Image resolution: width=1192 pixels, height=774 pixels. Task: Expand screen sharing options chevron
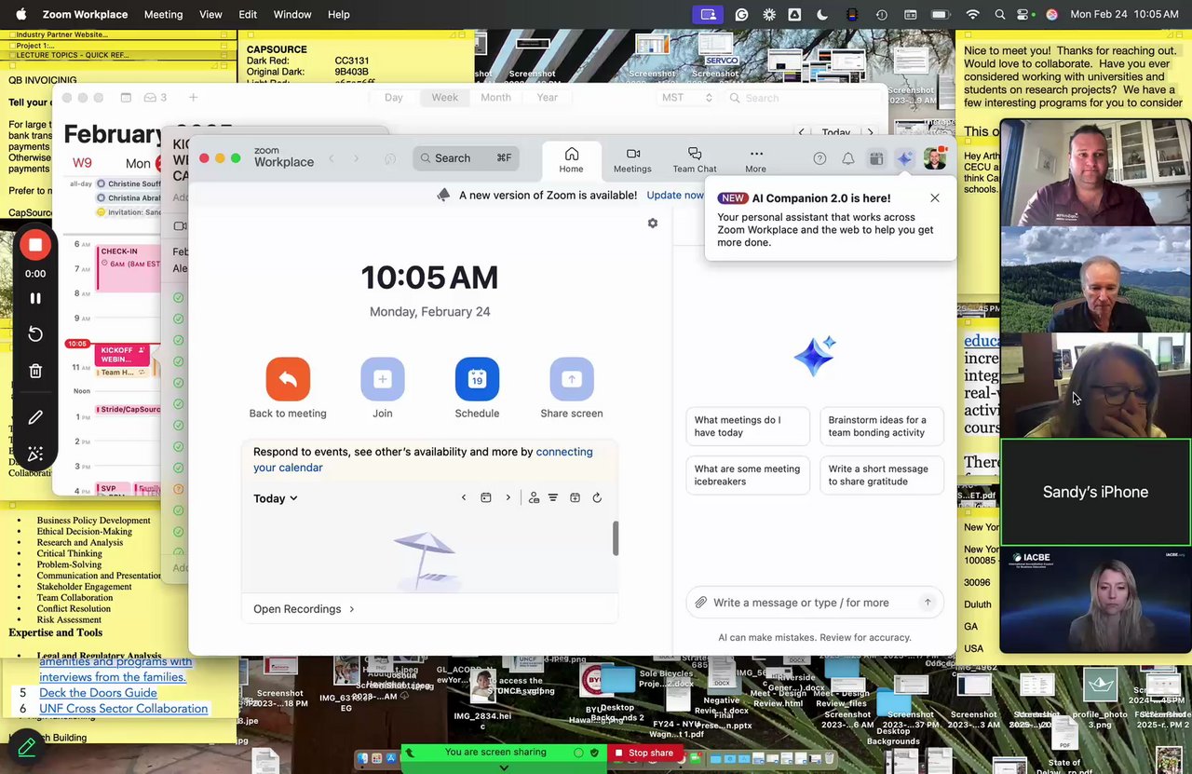point(504,767)
